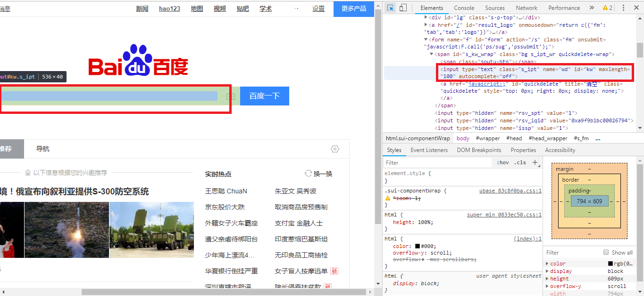The width and height of the screenshot is (644, 296).
Task: Switch to the Performance tab
Action: (x=564, y=8)
